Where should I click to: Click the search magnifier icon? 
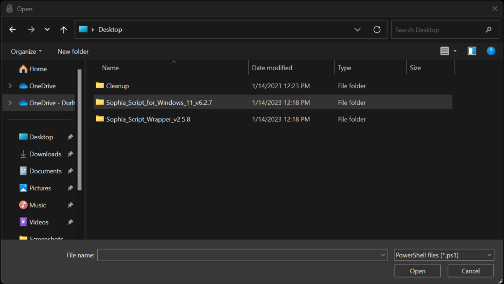(489, 30)
